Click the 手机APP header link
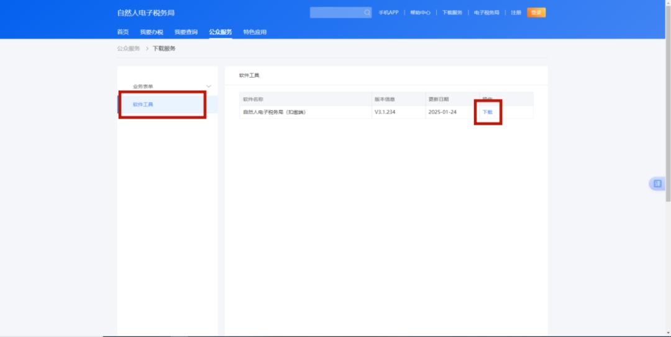The image size is (671, 337). [388, 12]
